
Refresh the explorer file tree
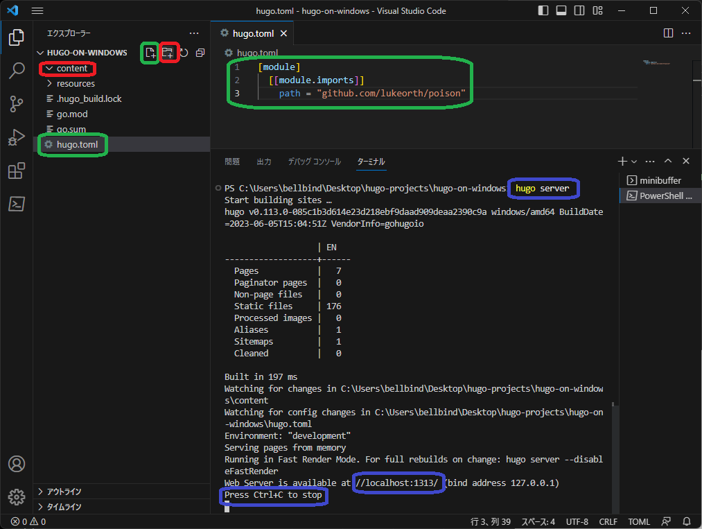click(x=184, y=53)
